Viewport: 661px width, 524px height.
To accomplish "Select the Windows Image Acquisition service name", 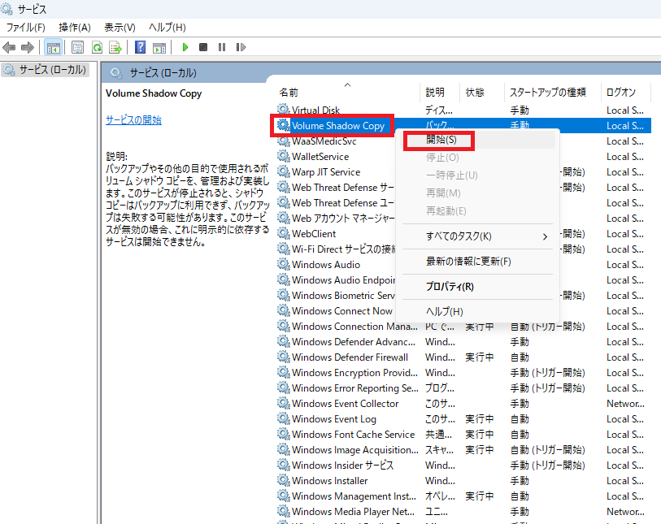I will (x=355, y=450).
